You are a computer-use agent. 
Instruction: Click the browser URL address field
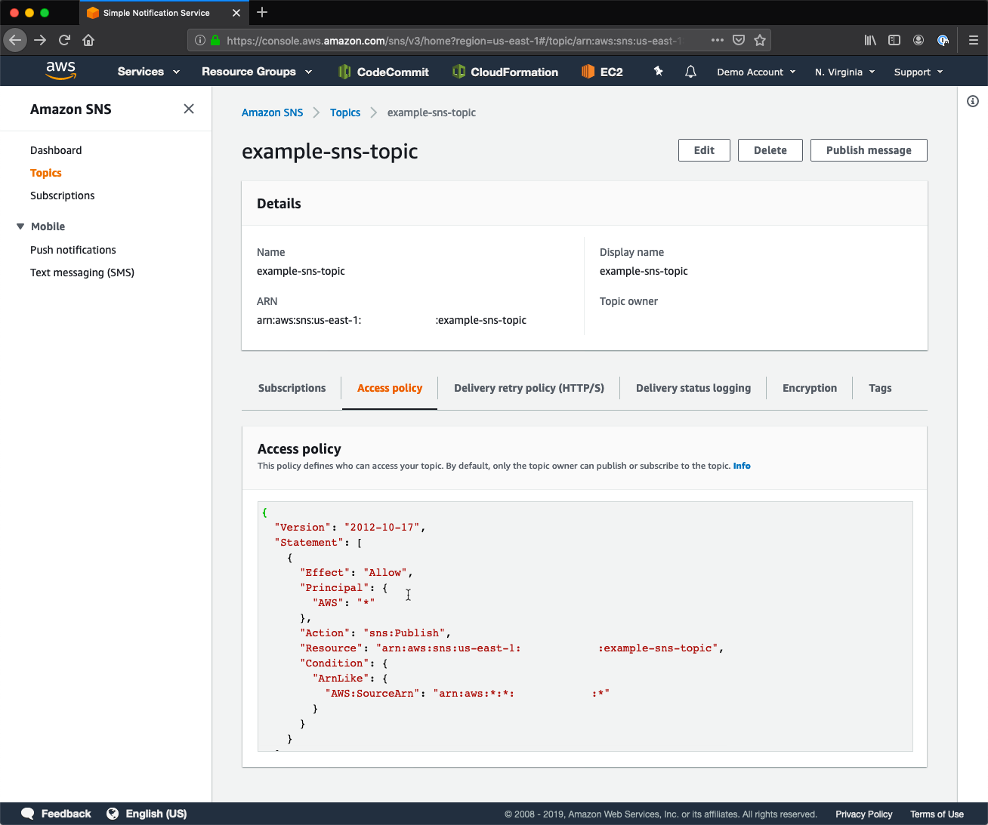453,40
